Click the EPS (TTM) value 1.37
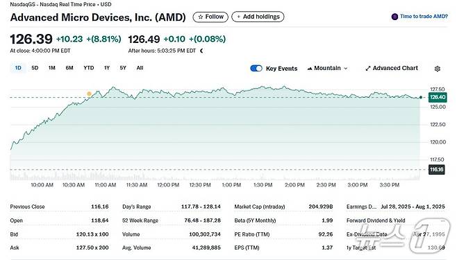Viewport: 457px width, 260px height. tap(327, 248)
